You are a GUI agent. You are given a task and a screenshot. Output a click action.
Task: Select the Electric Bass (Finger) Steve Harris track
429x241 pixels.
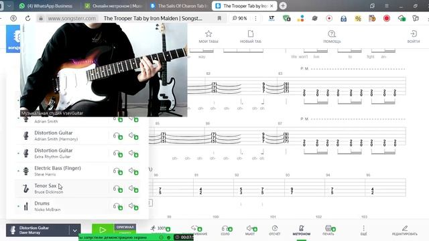click(x=77, y=171)
